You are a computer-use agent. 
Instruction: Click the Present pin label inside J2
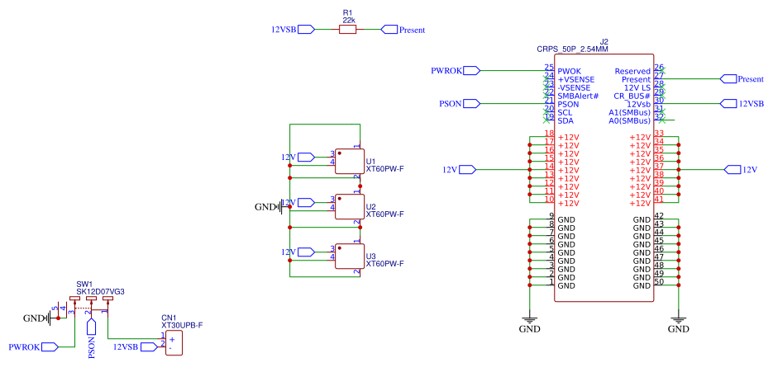[x=636, y=79]
